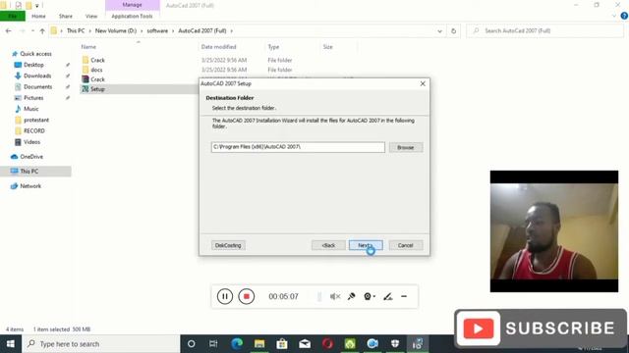
Task: Open the File tab in Explorer
Action: click(13, 16)
